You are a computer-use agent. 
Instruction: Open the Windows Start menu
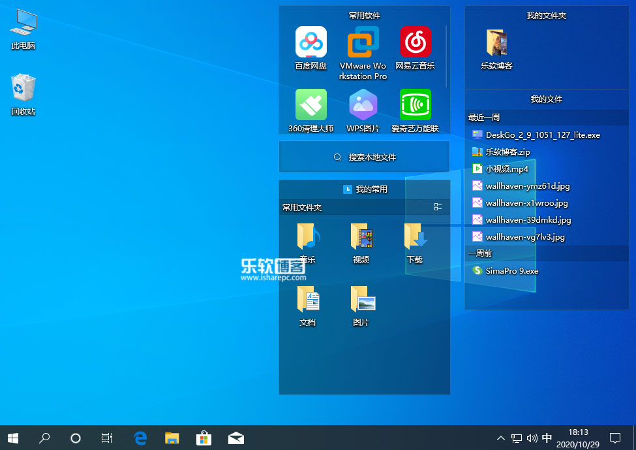tap(13, 438)
